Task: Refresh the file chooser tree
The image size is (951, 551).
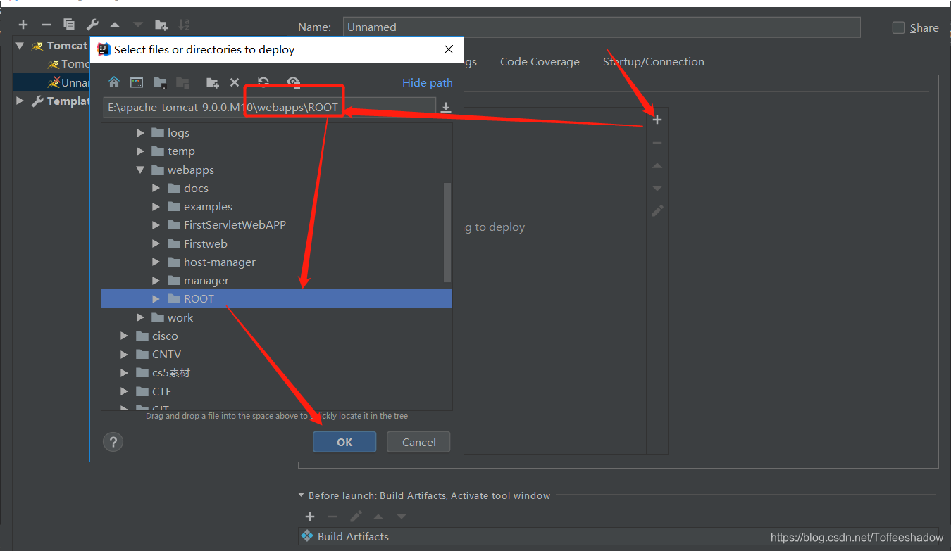Action: (x=263, y=82)
